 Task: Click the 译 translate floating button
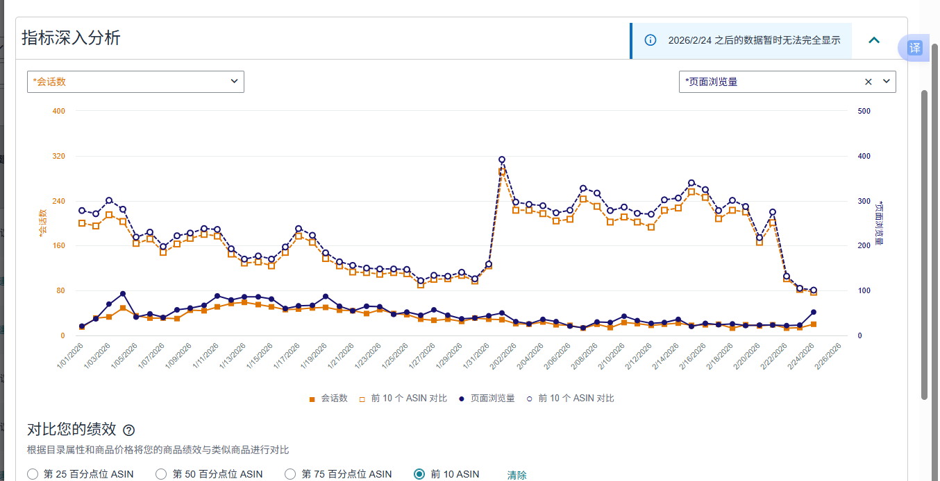click(x=914, y=48)
